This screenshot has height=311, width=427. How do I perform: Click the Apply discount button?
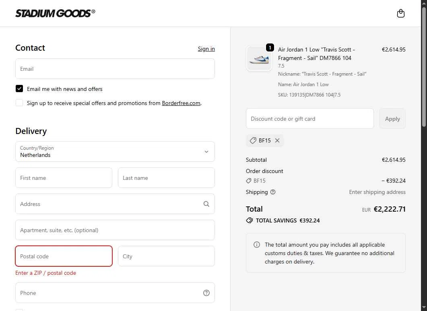click(x=392, y=119)
